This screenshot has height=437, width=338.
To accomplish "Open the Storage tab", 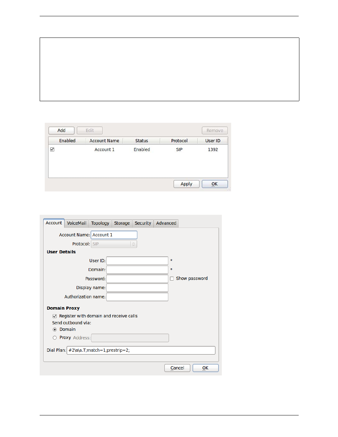I will (122, 223).
